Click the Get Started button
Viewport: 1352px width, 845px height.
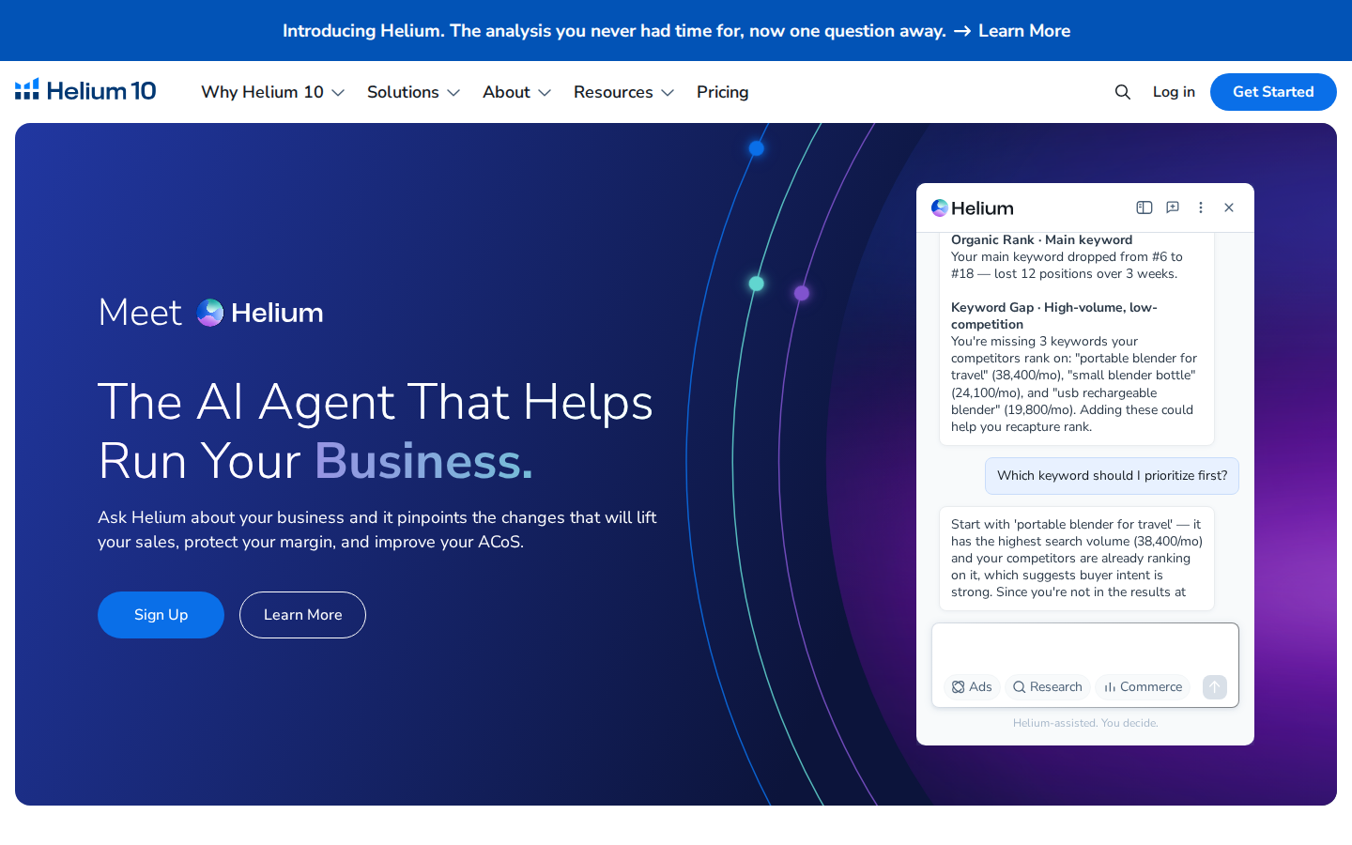(x=1273, y=92)
